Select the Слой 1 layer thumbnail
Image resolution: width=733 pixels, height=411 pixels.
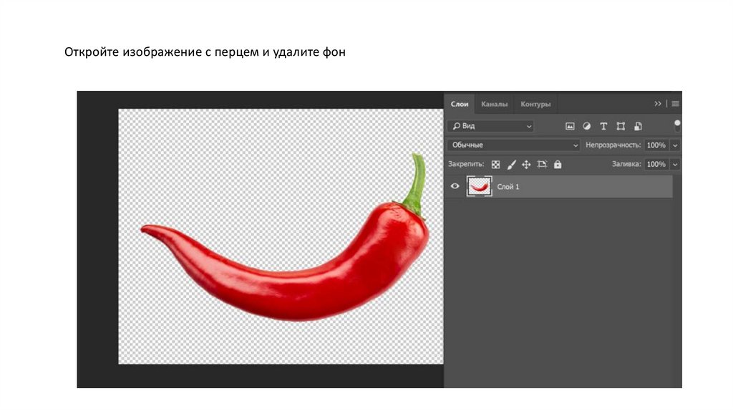point(479,186)
